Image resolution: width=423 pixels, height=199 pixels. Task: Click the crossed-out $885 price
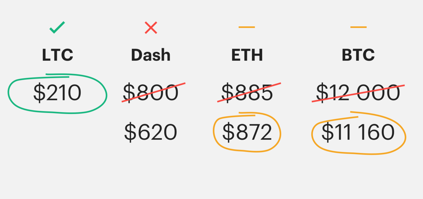point(247,94)
